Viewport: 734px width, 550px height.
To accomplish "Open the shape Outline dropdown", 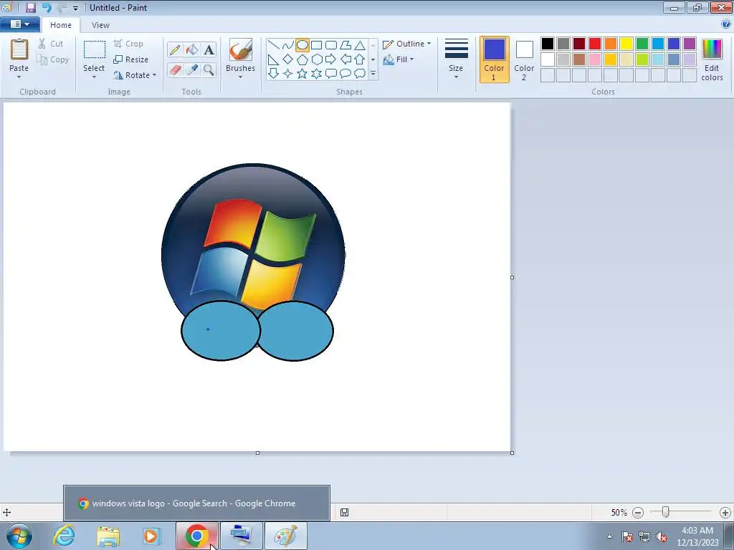I will [x=407, y=44].
